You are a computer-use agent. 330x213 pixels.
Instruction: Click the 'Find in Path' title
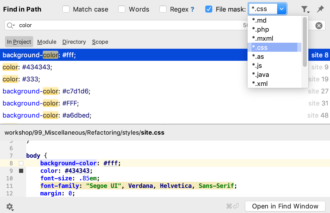coord(22,9)
